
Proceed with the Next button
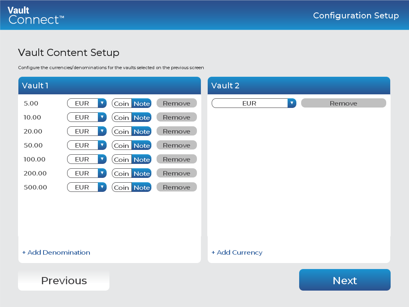coord(345,280)
